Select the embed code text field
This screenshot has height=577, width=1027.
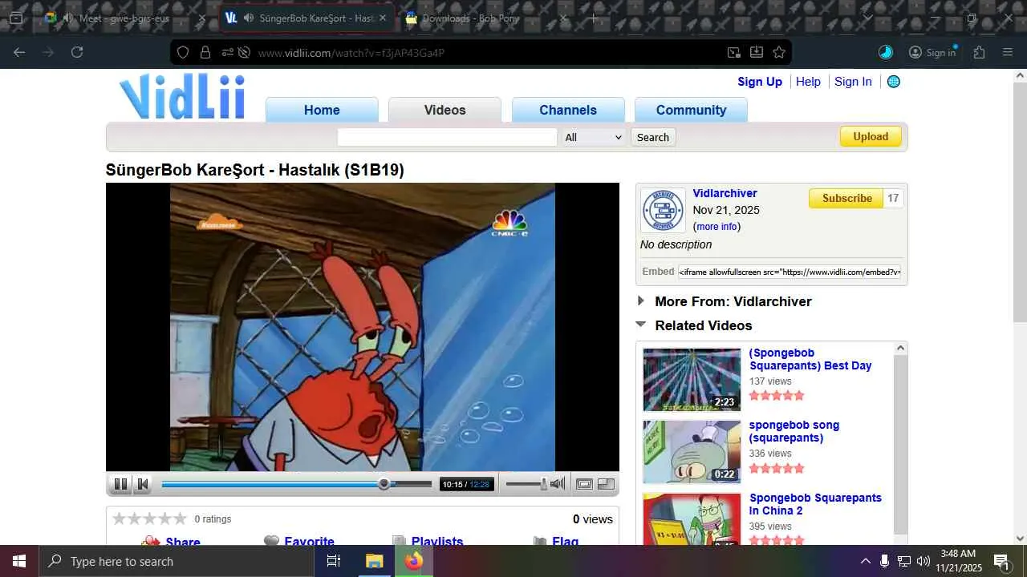pos(790,272)
